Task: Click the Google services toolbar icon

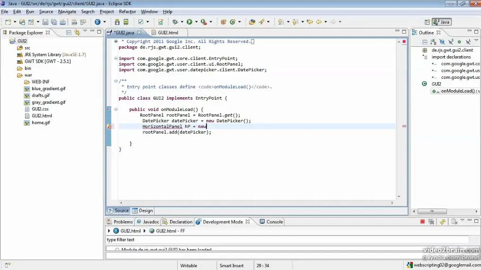Action: coord(98,22)
